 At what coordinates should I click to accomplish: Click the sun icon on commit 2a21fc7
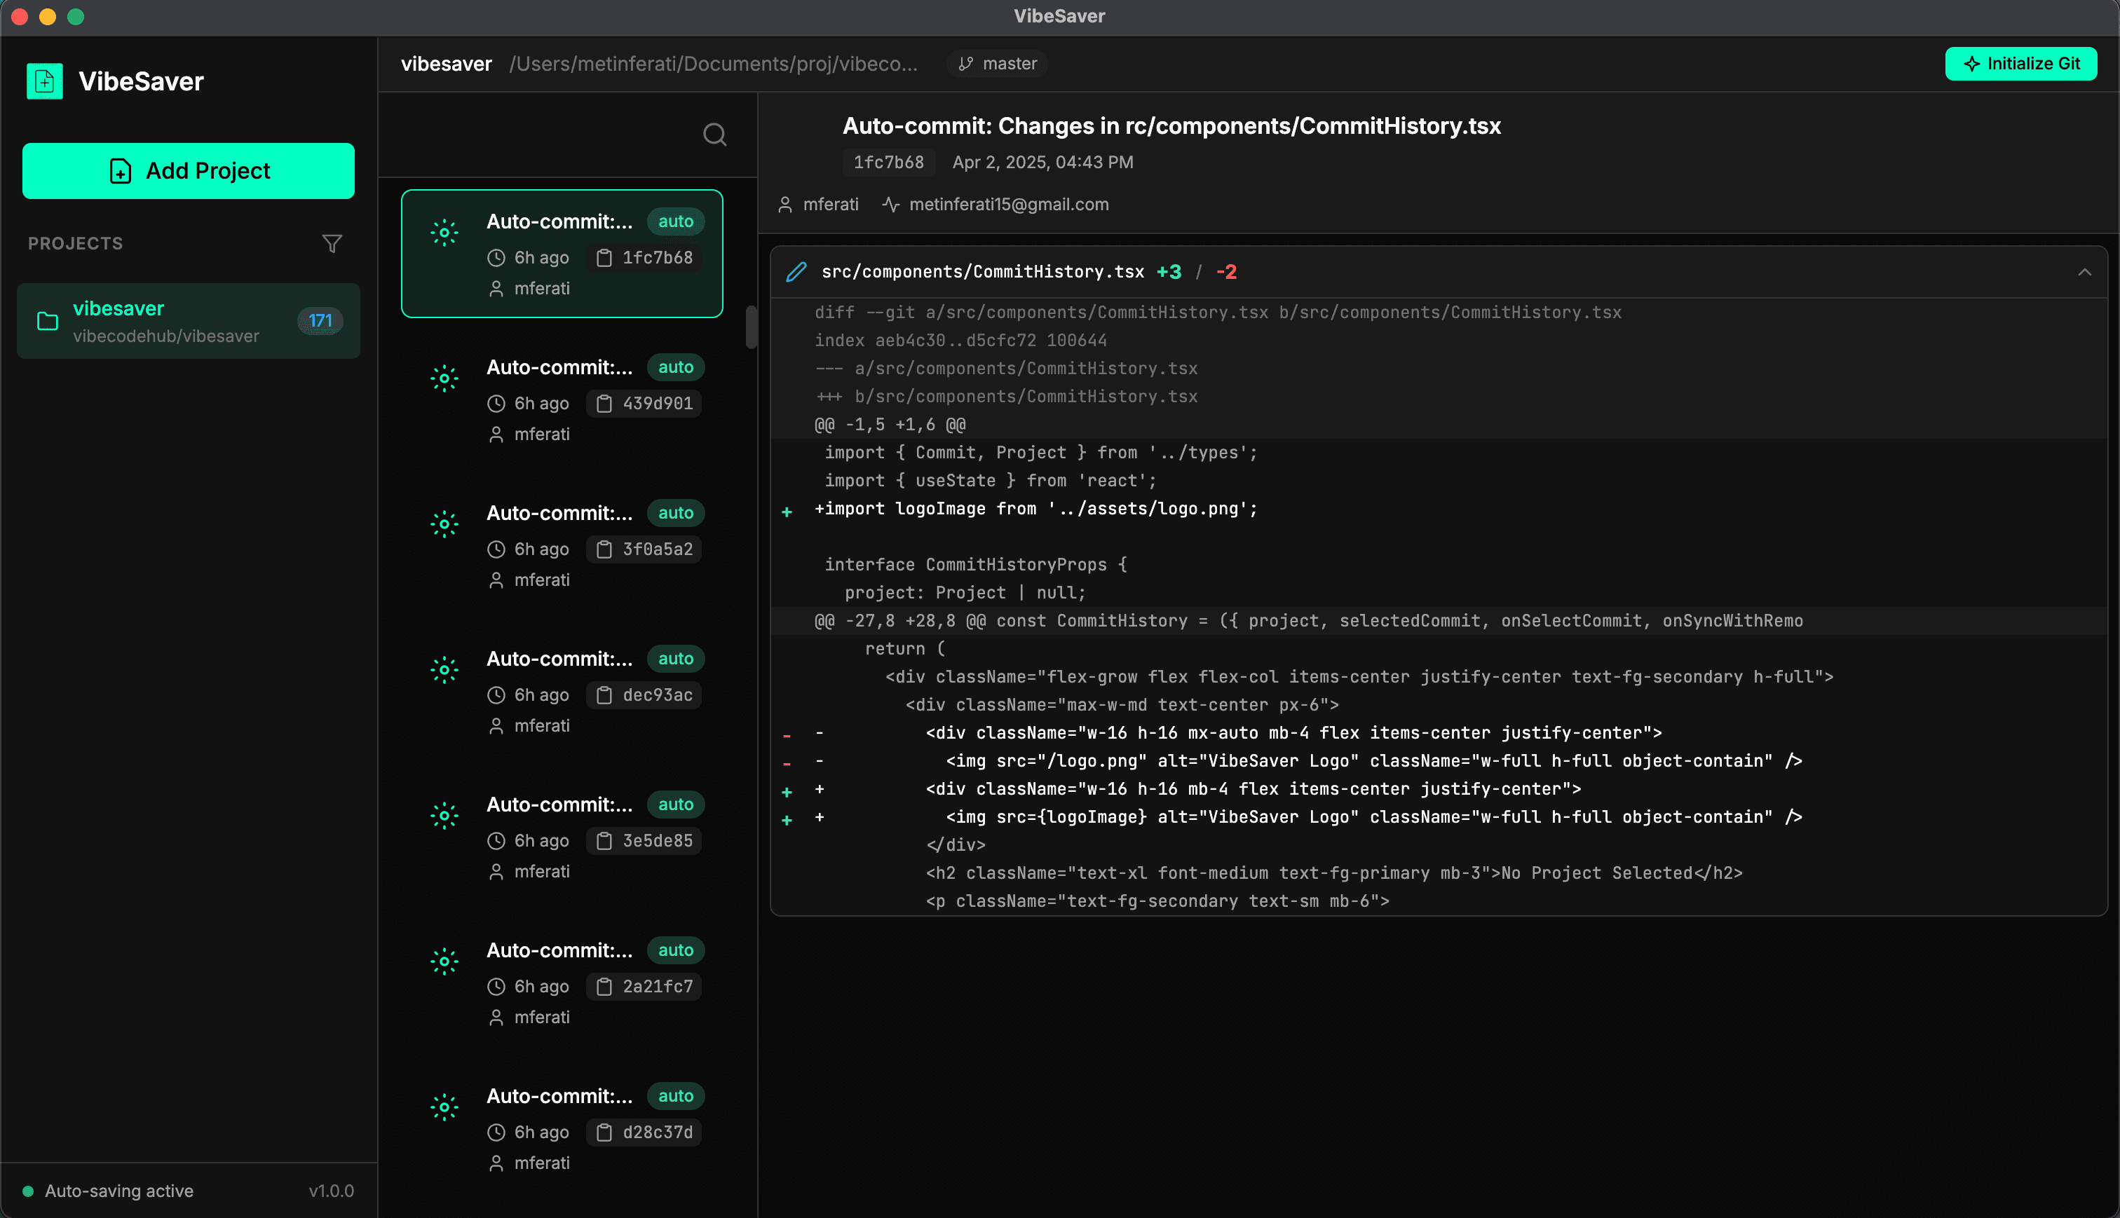pyautogui.click(x=444, y=962)
